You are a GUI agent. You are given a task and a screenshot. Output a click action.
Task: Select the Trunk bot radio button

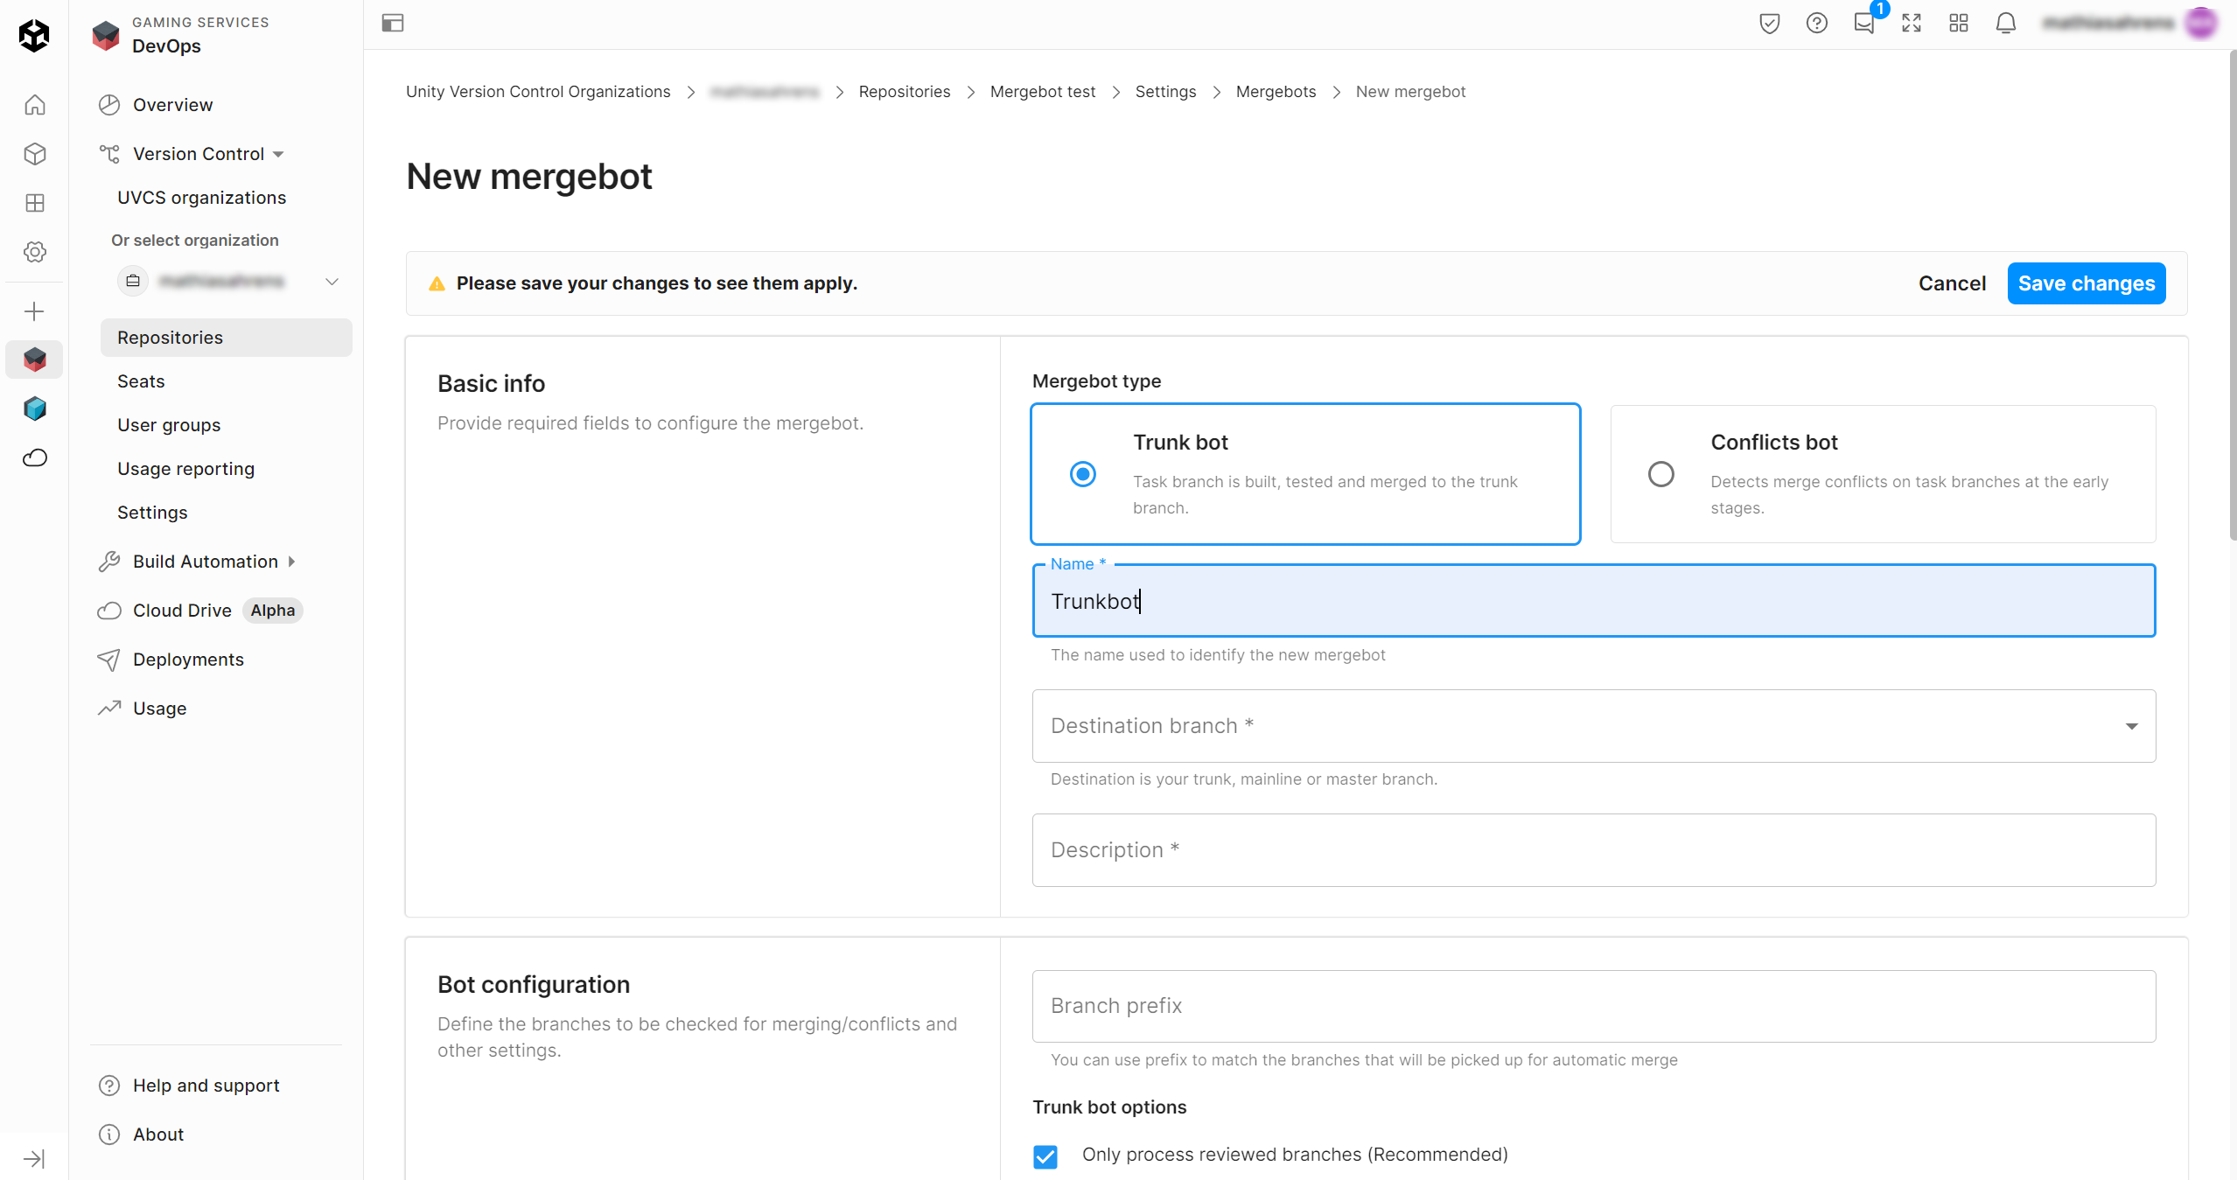click(1082, 474)
